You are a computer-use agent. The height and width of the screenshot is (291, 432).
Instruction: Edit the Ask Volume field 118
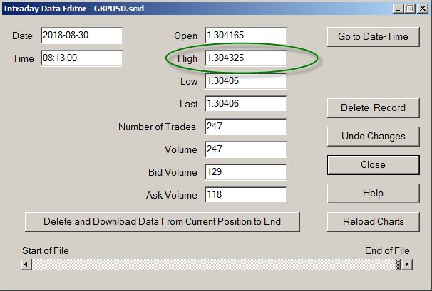click(246, 195)
